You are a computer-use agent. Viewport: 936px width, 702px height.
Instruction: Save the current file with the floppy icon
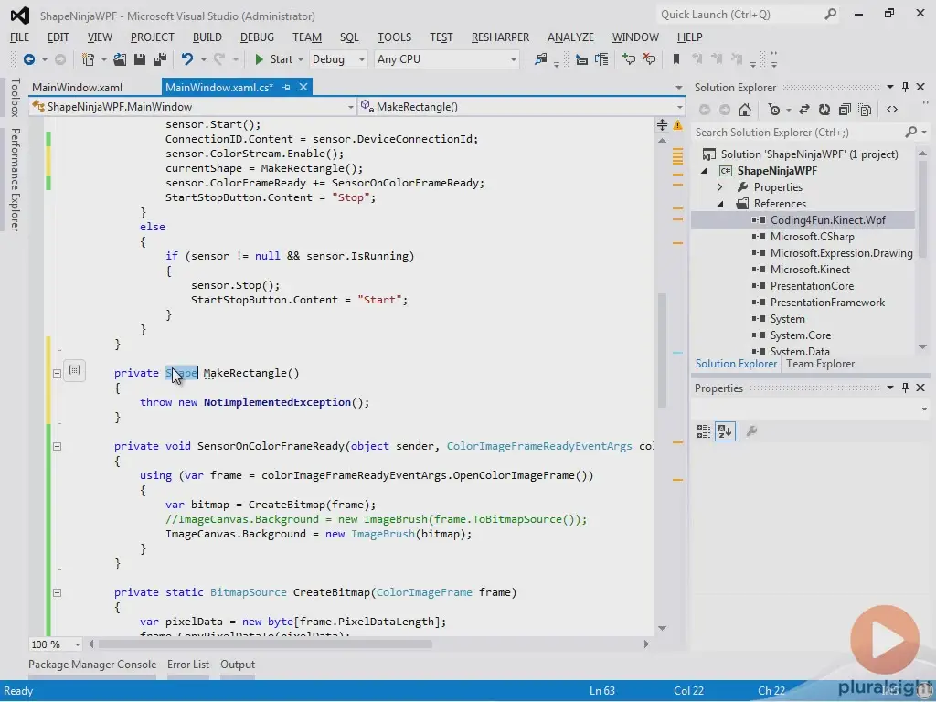[140, 59]
